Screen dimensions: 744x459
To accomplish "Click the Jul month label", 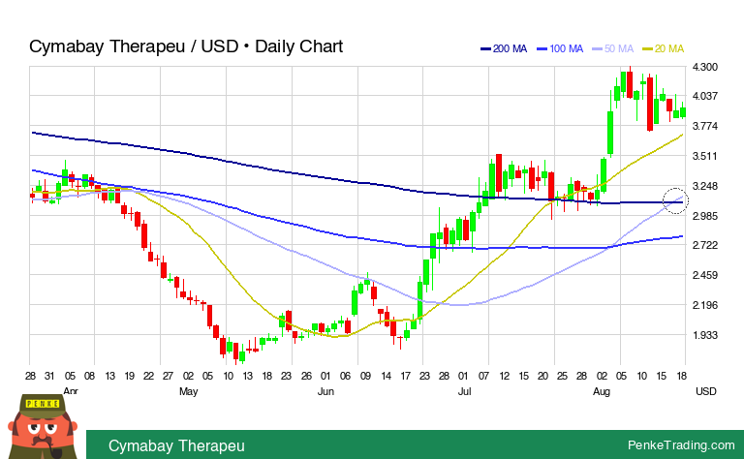I will click(x=465, y=391).
